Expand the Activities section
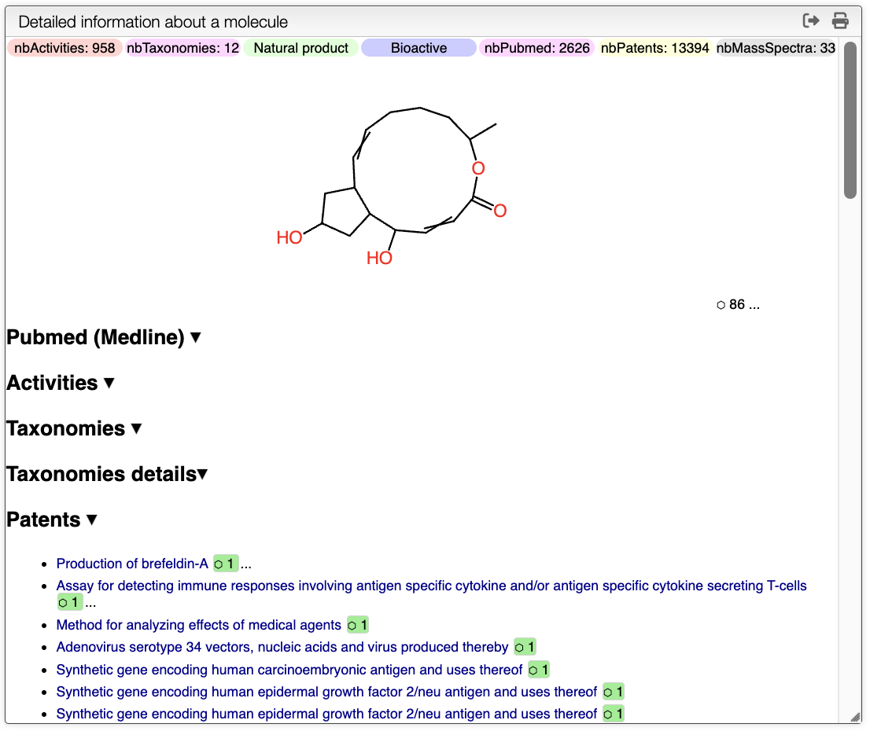 pos(61,383)
